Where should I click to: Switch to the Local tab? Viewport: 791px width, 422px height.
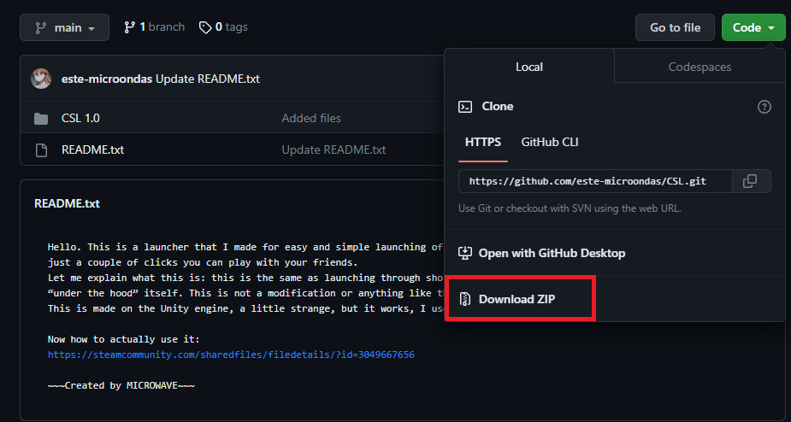click(529, 67)
